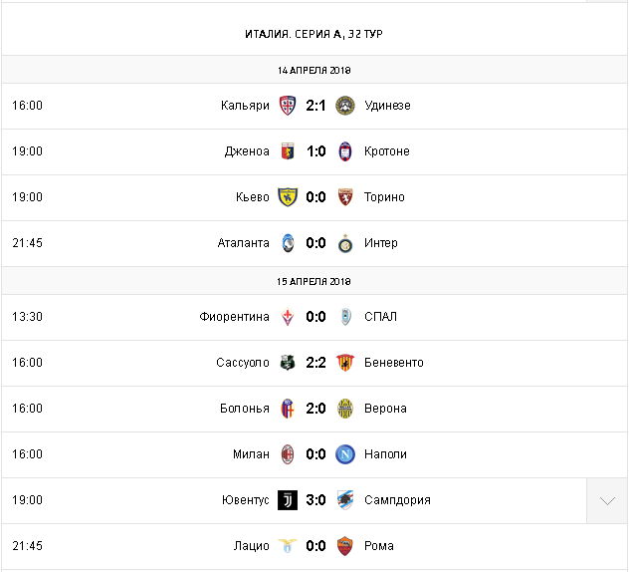Click the Roma club crest
Screen dimensions: 629x572
click(345, 546)
